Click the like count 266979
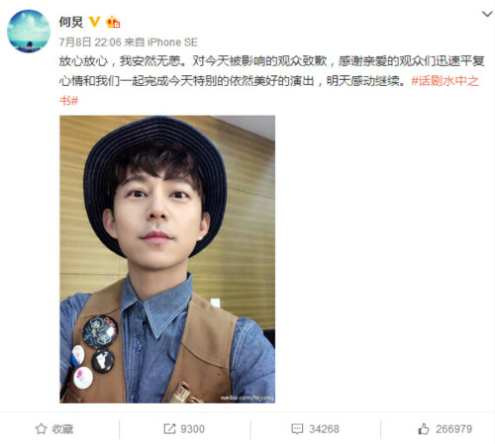Viewport: 495px width, 444px height. 453,429
